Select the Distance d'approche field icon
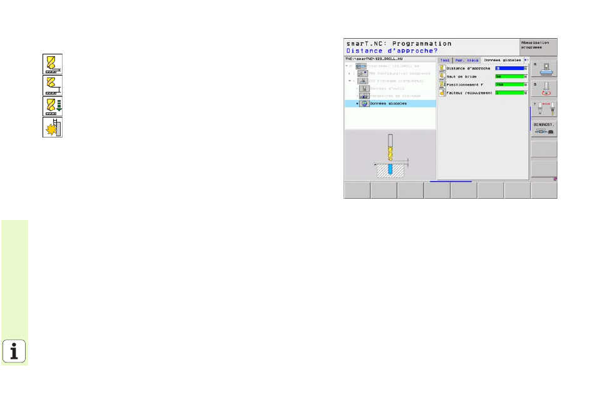The image size is (597, 420). tap(442, 68)
